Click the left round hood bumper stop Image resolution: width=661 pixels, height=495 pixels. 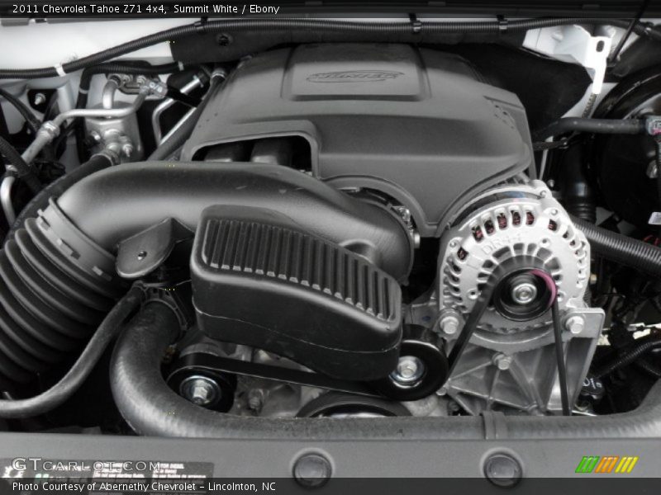[x=311, y=468]
